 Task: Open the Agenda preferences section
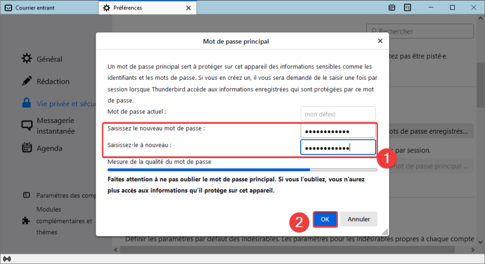(x=49, y=148)
